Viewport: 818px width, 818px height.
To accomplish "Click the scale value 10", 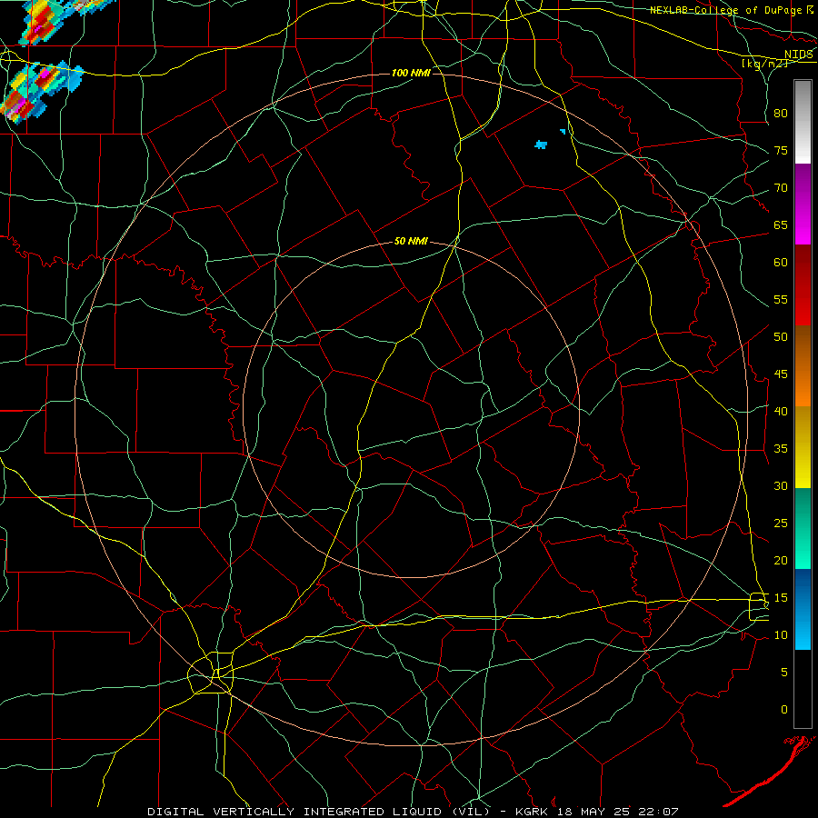I will (781, 635).
